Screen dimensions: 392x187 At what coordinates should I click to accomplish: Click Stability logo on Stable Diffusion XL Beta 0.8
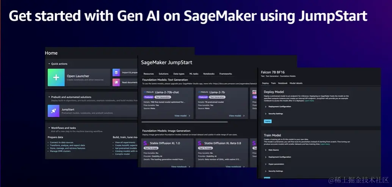click(x=200, y=143)
